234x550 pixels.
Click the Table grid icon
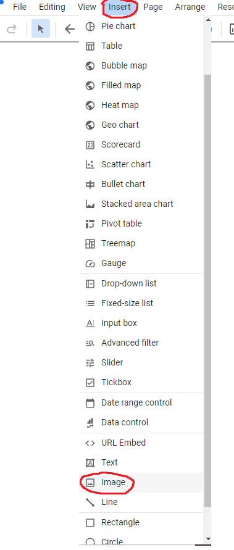[x=90, y=46]
